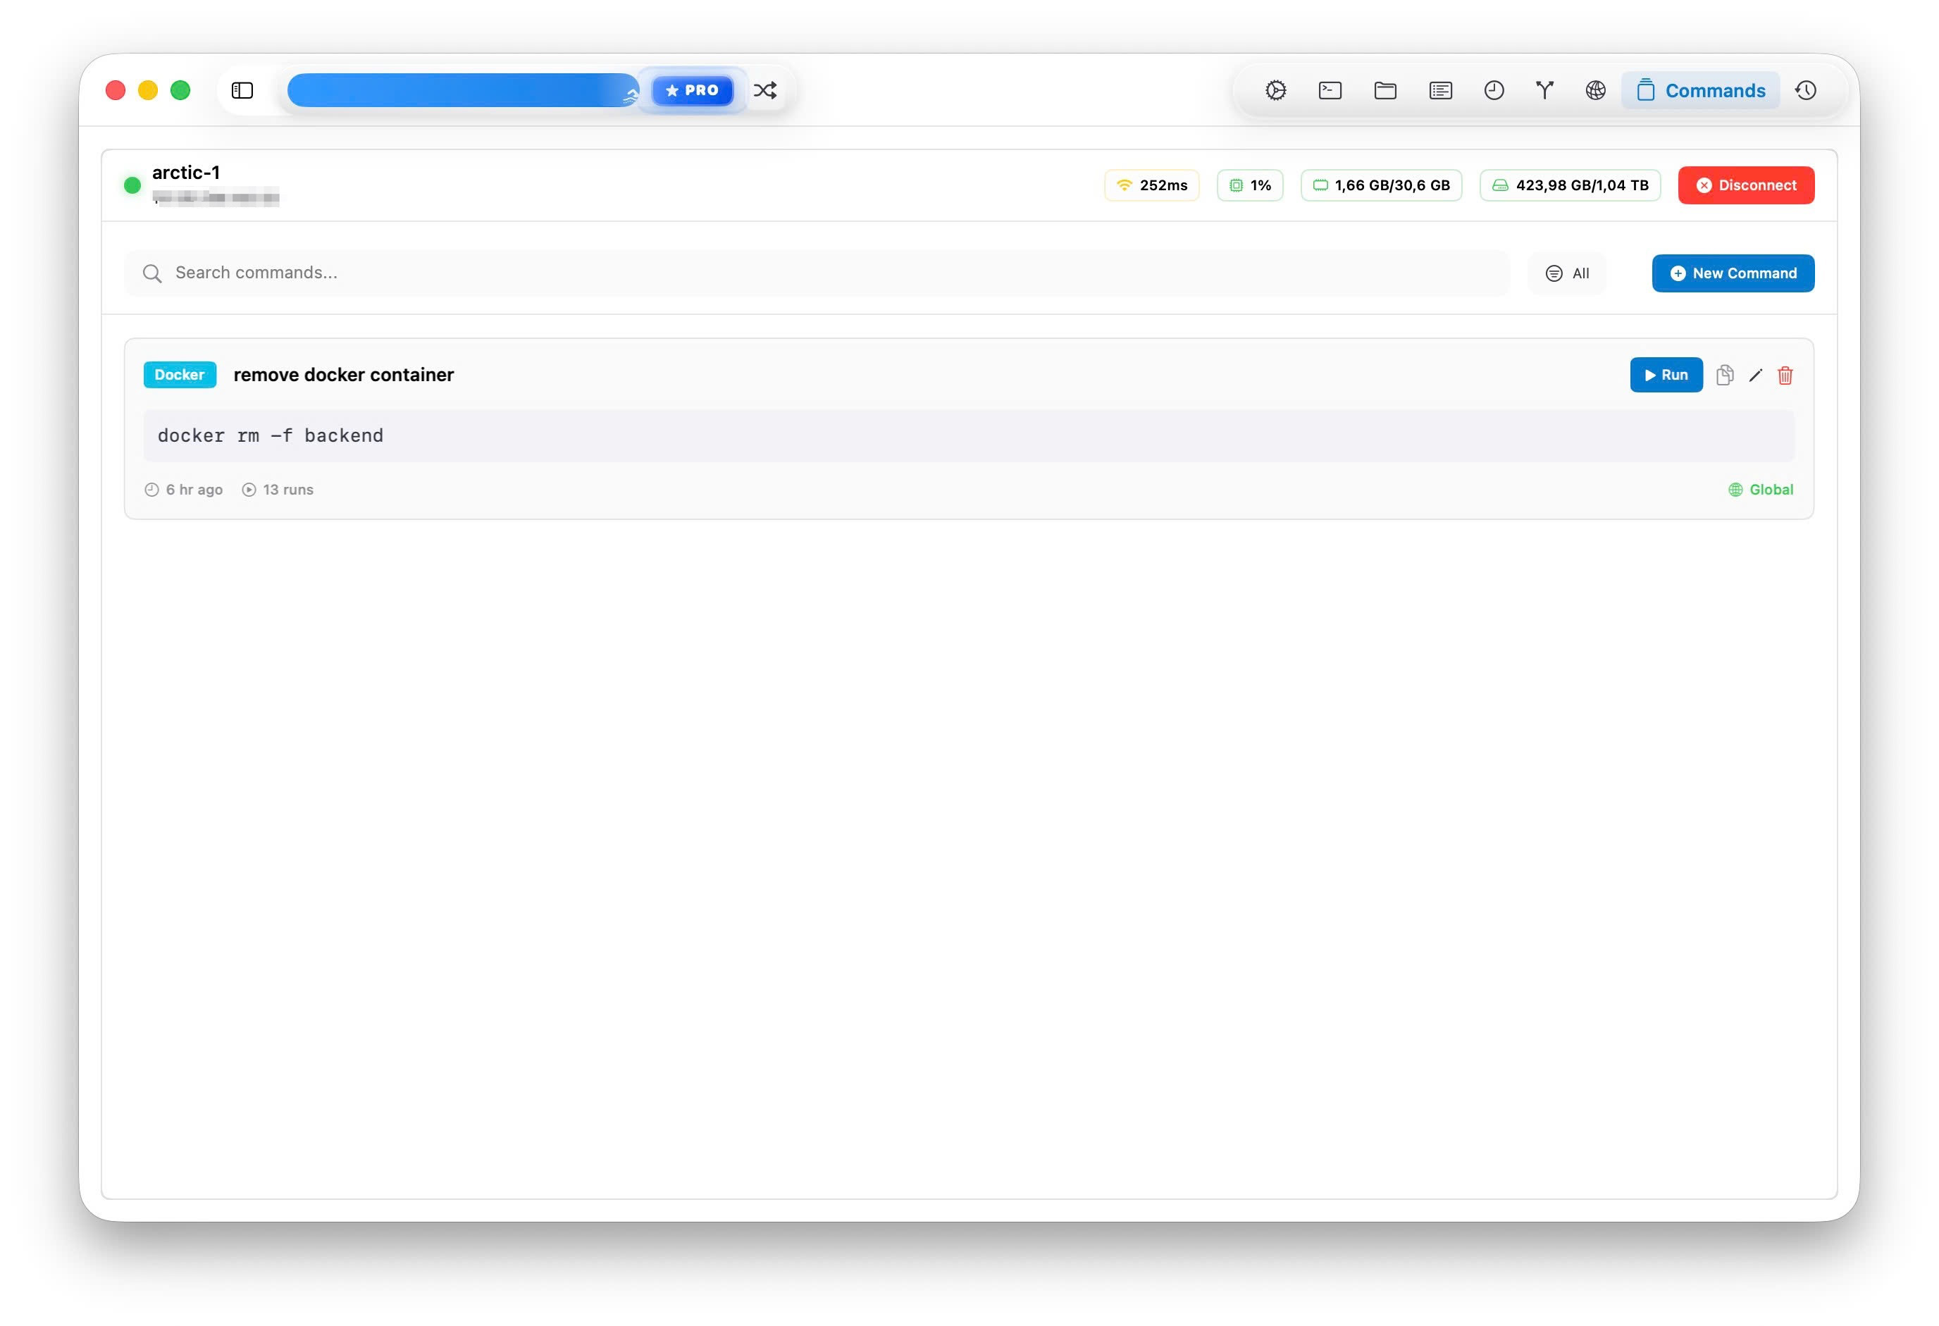Open the terminal tab icon
Screen dimensions: 1939x1326
tap(1330, 90)
